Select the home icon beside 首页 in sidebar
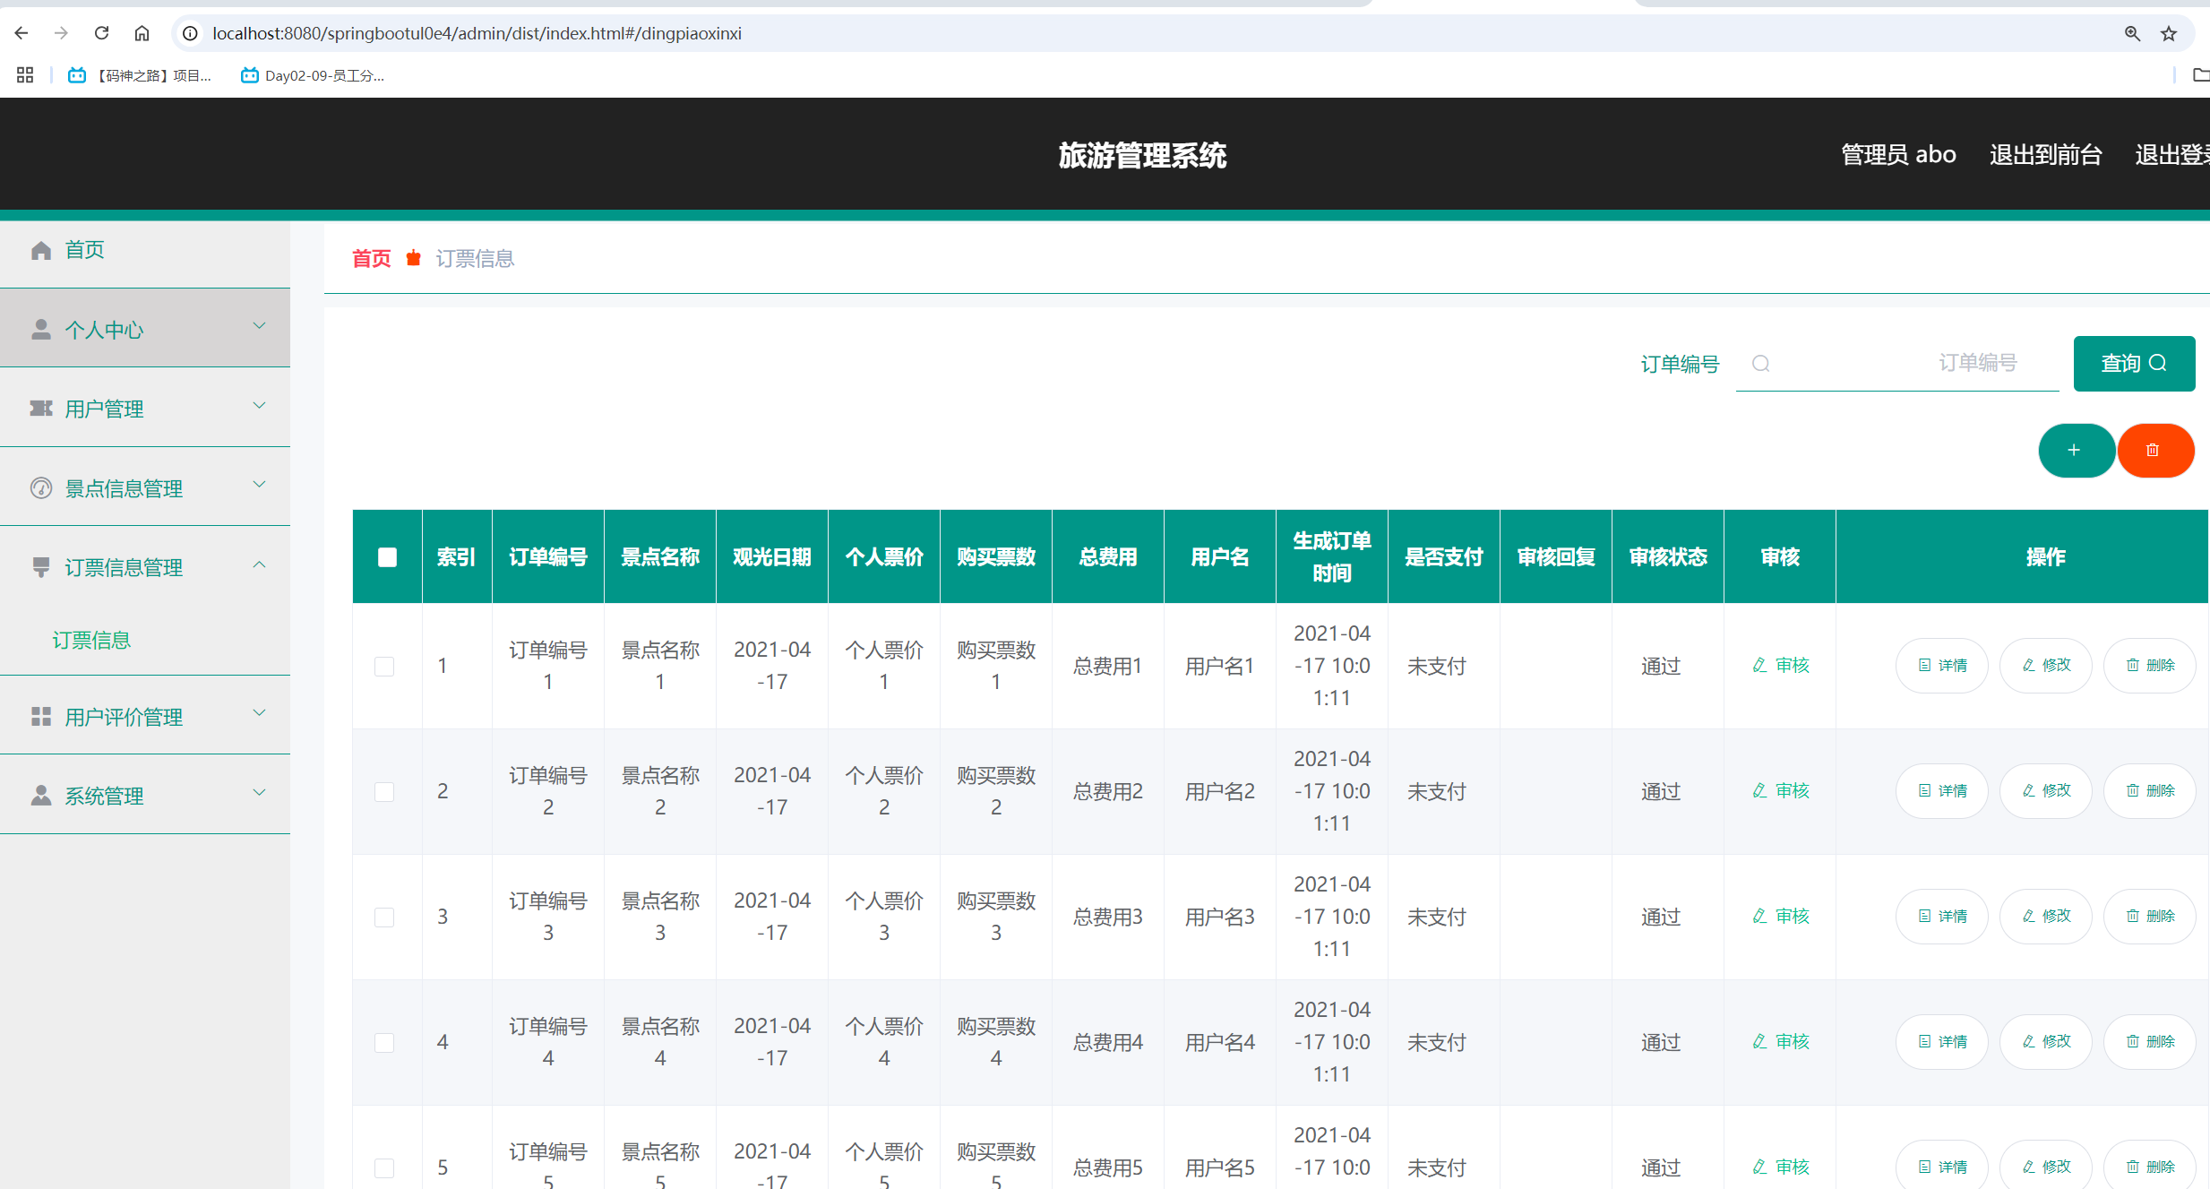Screen dimensions: 2210x1189 click(41, 250)
